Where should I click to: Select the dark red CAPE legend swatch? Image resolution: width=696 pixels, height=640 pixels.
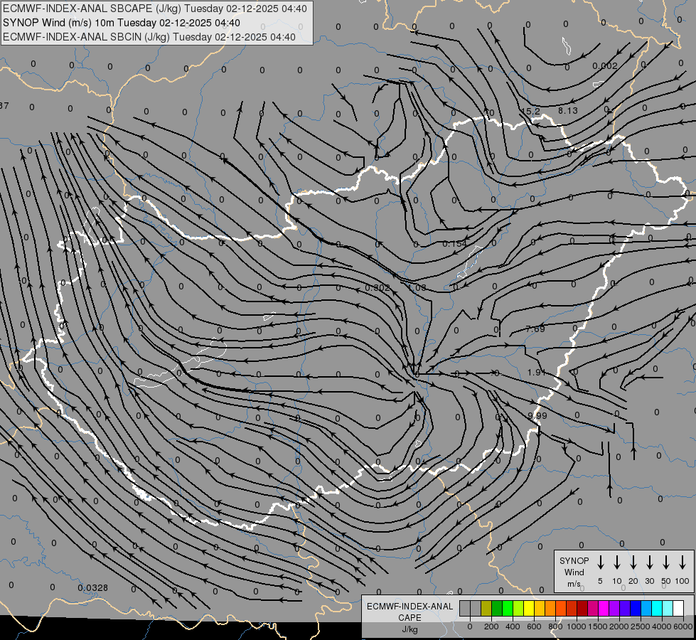click(582, 608)
